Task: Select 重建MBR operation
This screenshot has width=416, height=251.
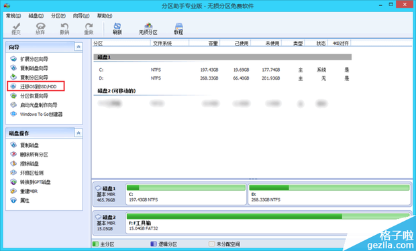Action: (24, 191)
